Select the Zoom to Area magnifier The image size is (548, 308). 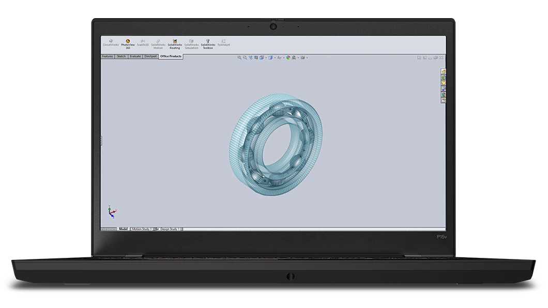245,57
